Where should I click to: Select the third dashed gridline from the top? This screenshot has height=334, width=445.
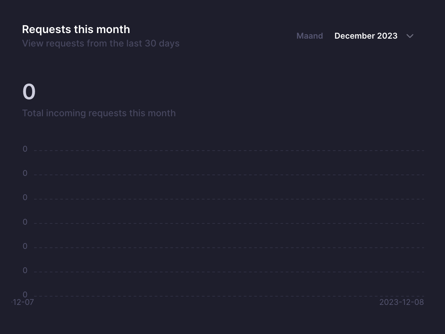click(x=229, y=199)
